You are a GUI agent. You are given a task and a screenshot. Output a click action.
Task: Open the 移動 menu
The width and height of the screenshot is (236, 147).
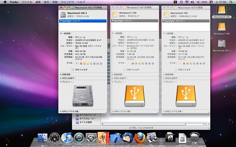click(x=55, y=2)
